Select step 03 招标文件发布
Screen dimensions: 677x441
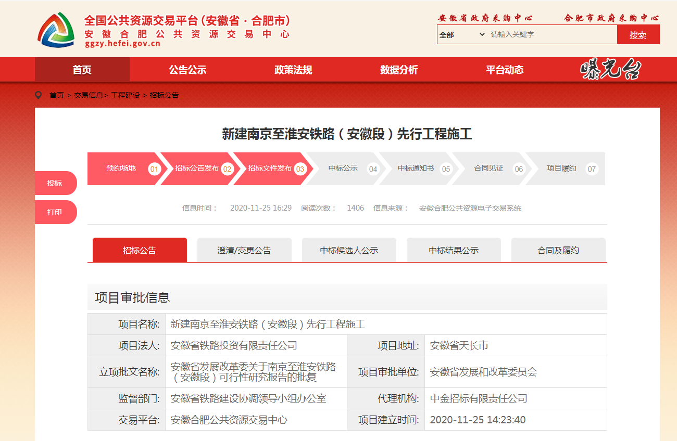click(271, 168)
